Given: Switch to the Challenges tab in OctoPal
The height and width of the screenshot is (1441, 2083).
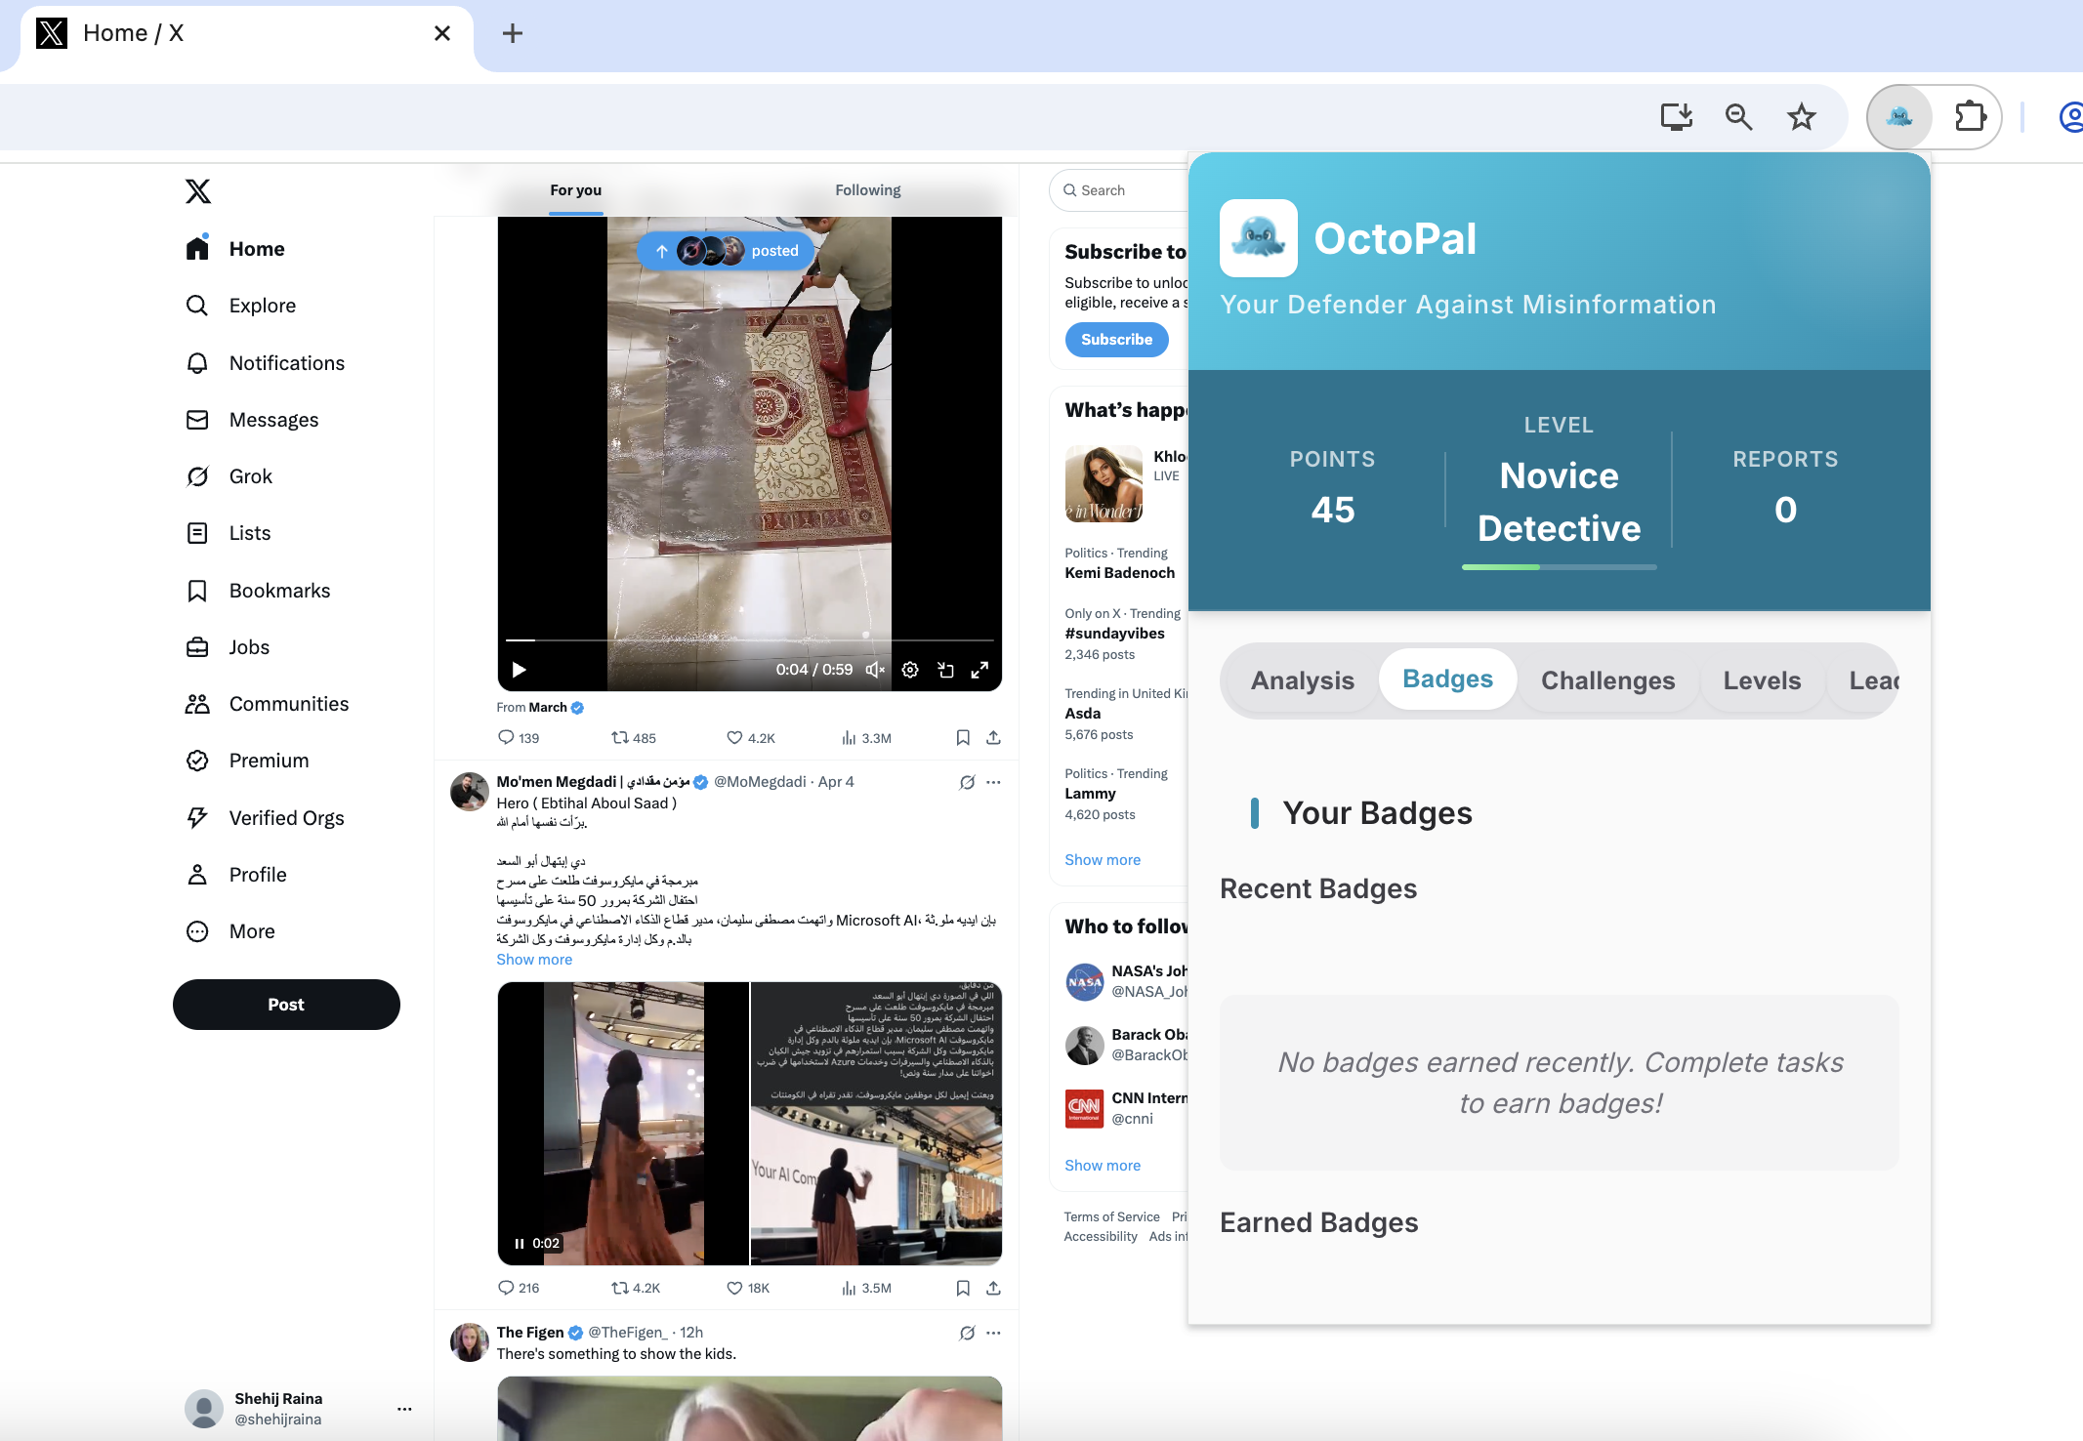Looking at the screenshot, I should [1607, 680].
